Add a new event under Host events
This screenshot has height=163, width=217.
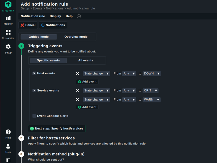tap(87, 81)
